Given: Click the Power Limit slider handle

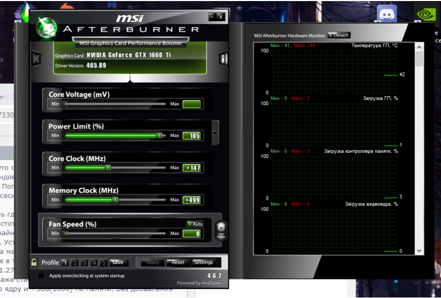Looking at the screenshot, I should [159, 136].
